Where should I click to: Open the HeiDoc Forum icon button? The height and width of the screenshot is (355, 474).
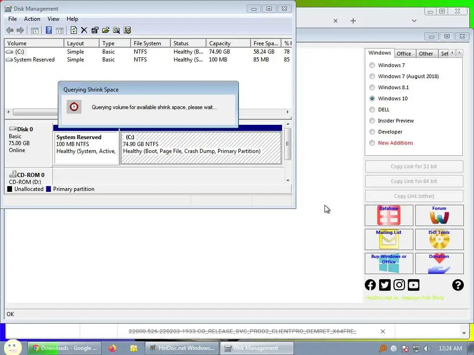click(x=439, y=215)
